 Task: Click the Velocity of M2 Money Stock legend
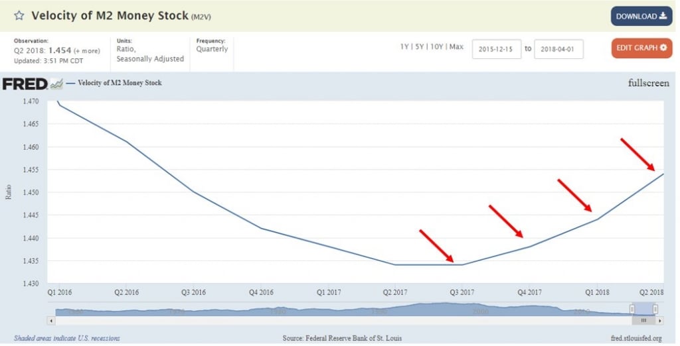[120, 84]
